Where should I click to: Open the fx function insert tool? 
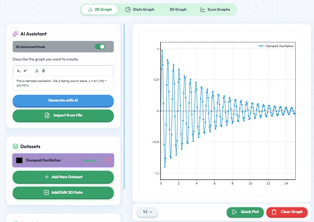pyautogui.click(x=37, y=71)
